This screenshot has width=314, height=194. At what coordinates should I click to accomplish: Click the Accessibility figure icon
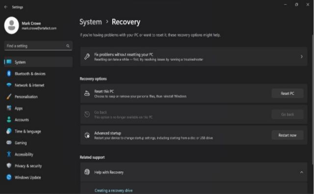point(9,154)
